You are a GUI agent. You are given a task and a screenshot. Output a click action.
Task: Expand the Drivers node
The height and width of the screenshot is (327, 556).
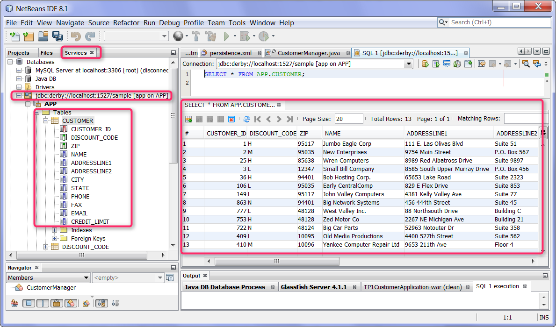click(19, 87)
